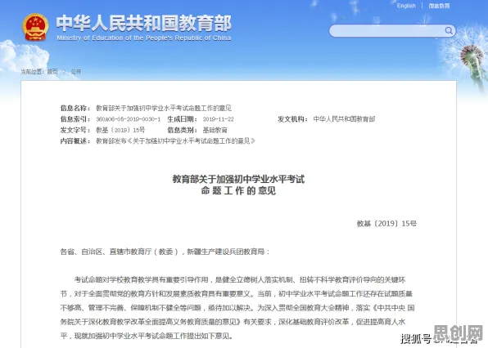Select the 内容概述 summary text
The height and width of the screenshot is (348, 488).
[x=175, y=141]
